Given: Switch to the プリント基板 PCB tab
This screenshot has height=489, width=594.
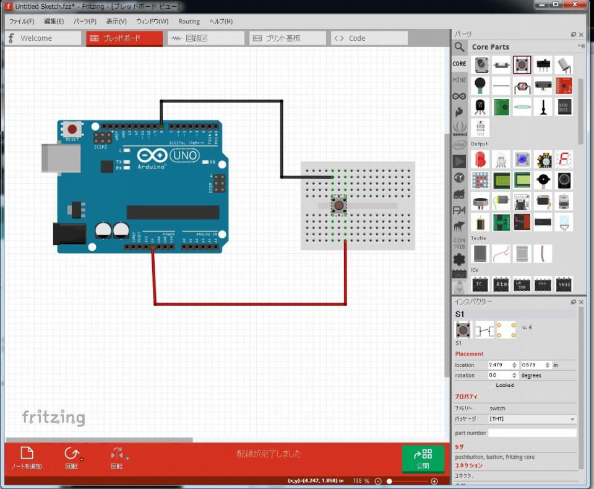Looking at the screenshot, I should pyautogui.click(x=288, y=38).
